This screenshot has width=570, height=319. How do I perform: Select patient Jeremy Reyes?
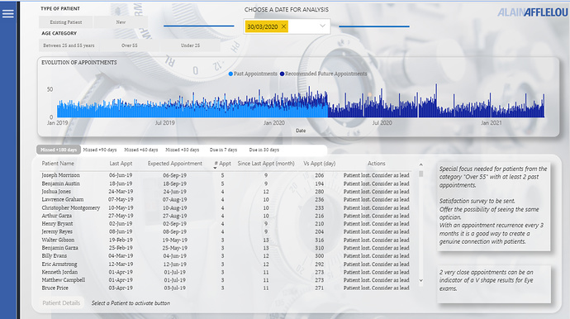(57, 231)
